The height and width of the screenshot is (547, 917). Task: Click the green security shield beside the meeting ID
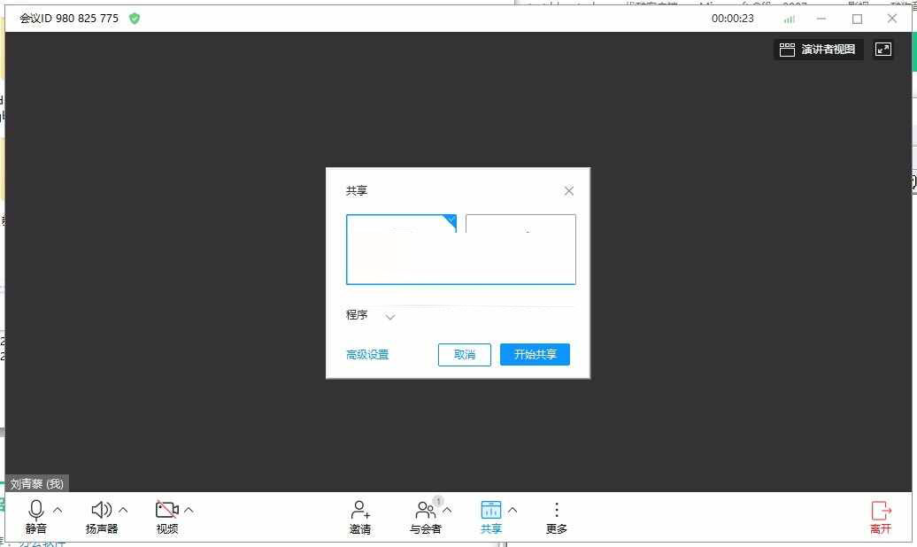[134, 18]
